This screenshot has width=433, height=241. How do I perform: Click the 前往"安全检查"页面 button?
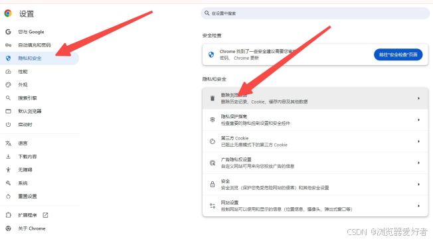(398, 54)
